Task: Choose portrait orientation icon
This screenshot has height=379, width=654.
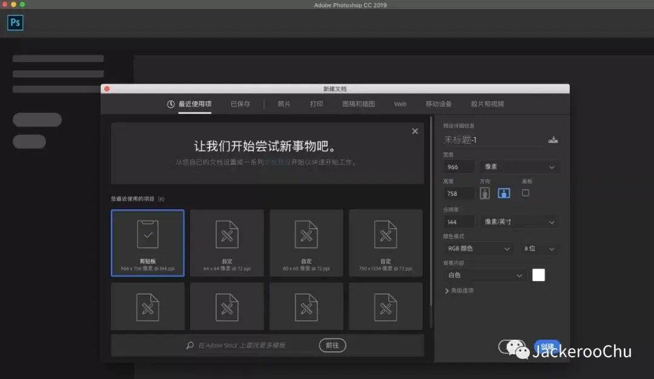Action: coord(484,193)
